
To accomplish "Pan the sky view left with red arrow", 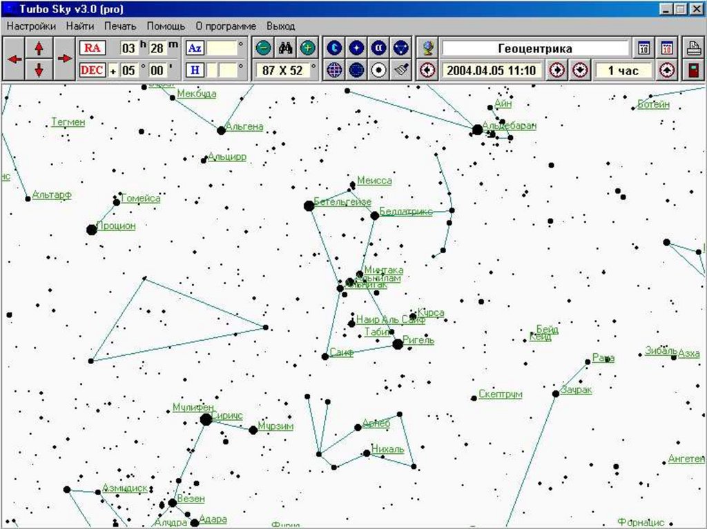I will pos(14,59).
